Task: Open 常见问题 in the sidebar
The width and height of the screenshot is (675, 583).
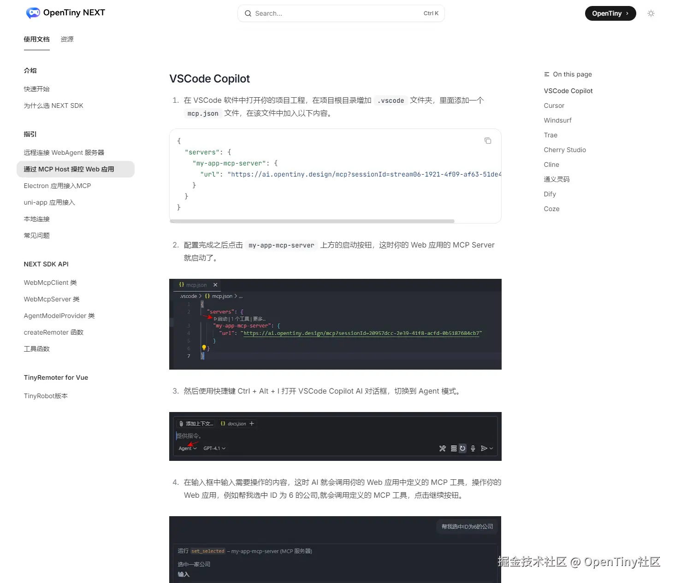Action: (37, 236)
